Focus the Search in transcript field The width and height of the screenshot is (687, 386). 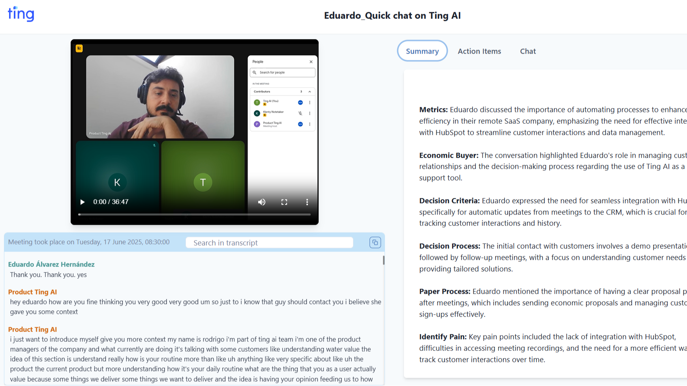pos(269,243)
